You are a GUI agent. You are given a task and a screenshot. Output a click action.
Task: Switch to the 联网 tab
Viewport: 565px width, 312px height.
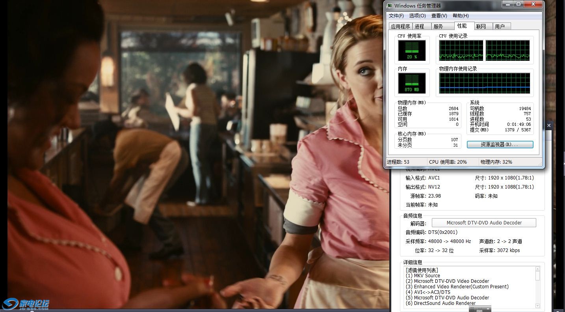pyautogui.click(x=481, y=26)
